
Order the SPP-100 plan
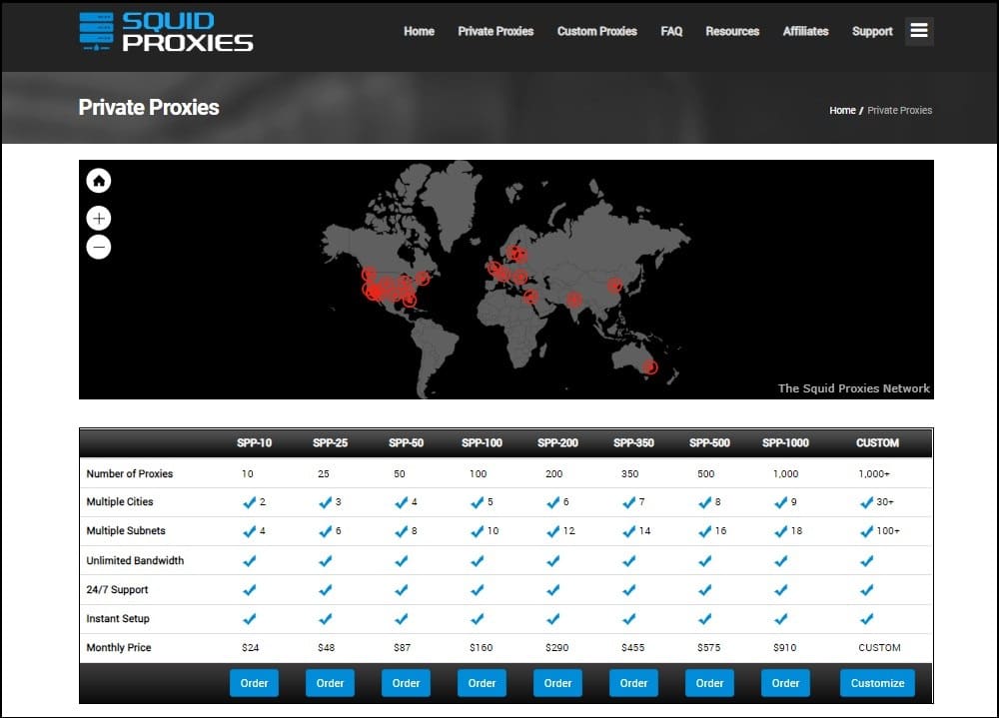[482, 683]
